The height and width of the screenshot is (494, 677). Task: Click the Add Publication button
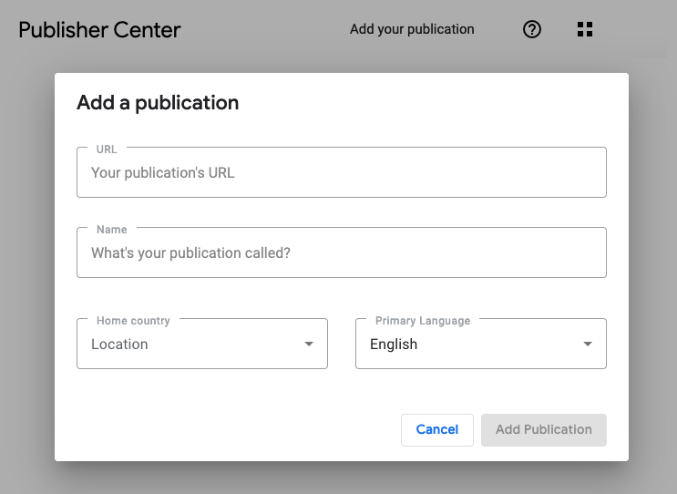pos(543,429)
